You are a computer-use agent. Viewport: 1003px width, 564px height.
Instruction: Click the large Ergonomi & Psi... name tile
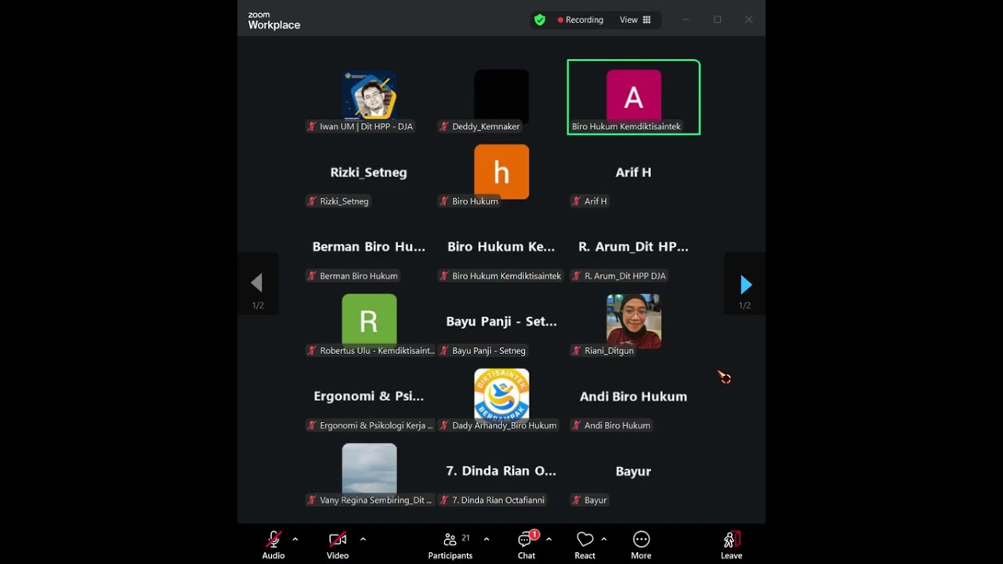pyautogui.click(x=369, y=396)
